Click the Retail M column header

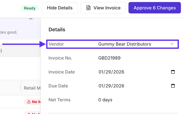(x=32, y=88)
